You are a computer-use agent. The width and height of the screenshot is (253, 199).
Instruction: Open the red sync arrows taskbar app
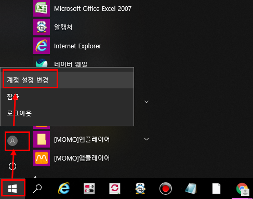pyautogui.click(x=115, y=189)
